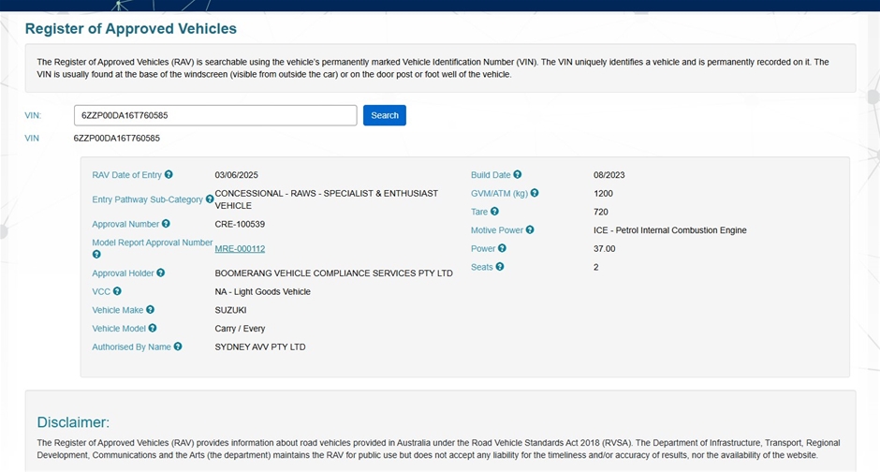Click the Disclaimer heading
Screen dimensions: 880x472
[x=73, y=422]
